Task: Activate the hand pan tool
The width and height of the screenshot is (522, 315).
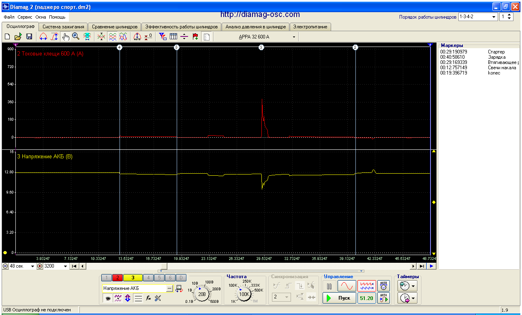Action: pyautogui.click(x=66, y=37)
